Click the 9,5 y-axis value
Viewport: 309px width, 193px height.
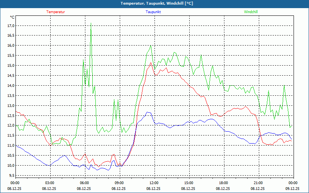coord(11,176)
